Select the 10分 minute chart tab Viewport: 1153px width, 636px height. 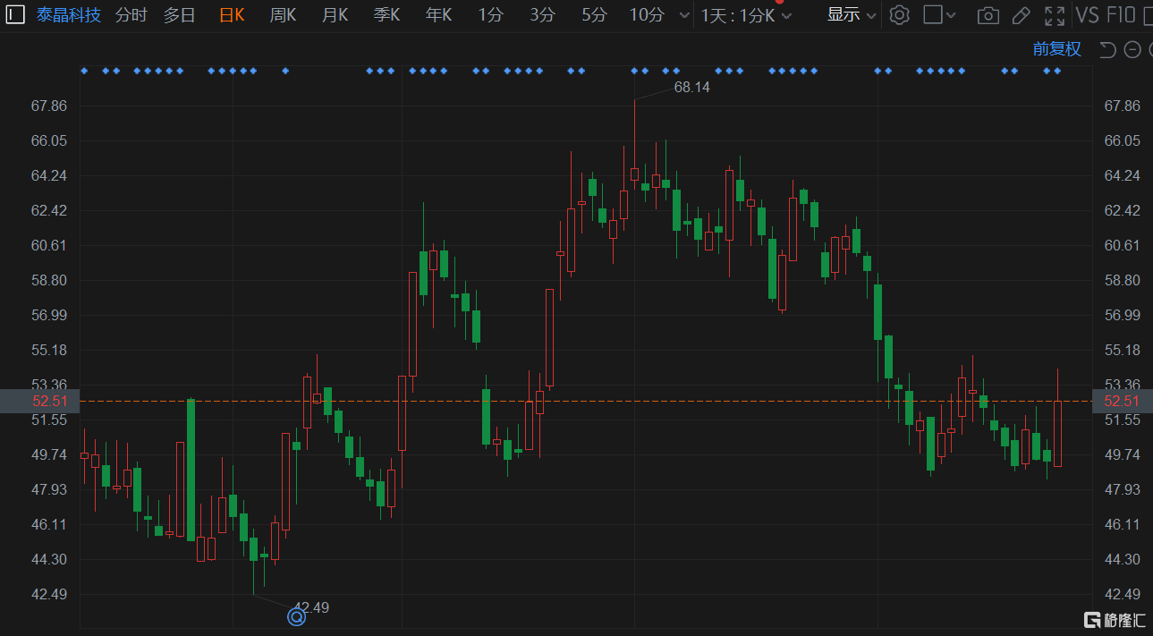[647, 15]
